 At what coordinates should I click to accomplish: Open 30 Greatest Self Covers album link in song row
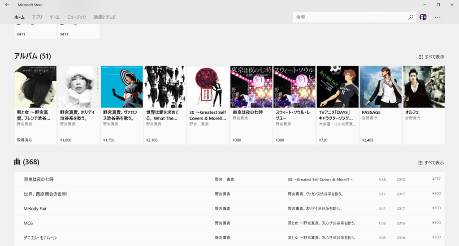320,180
